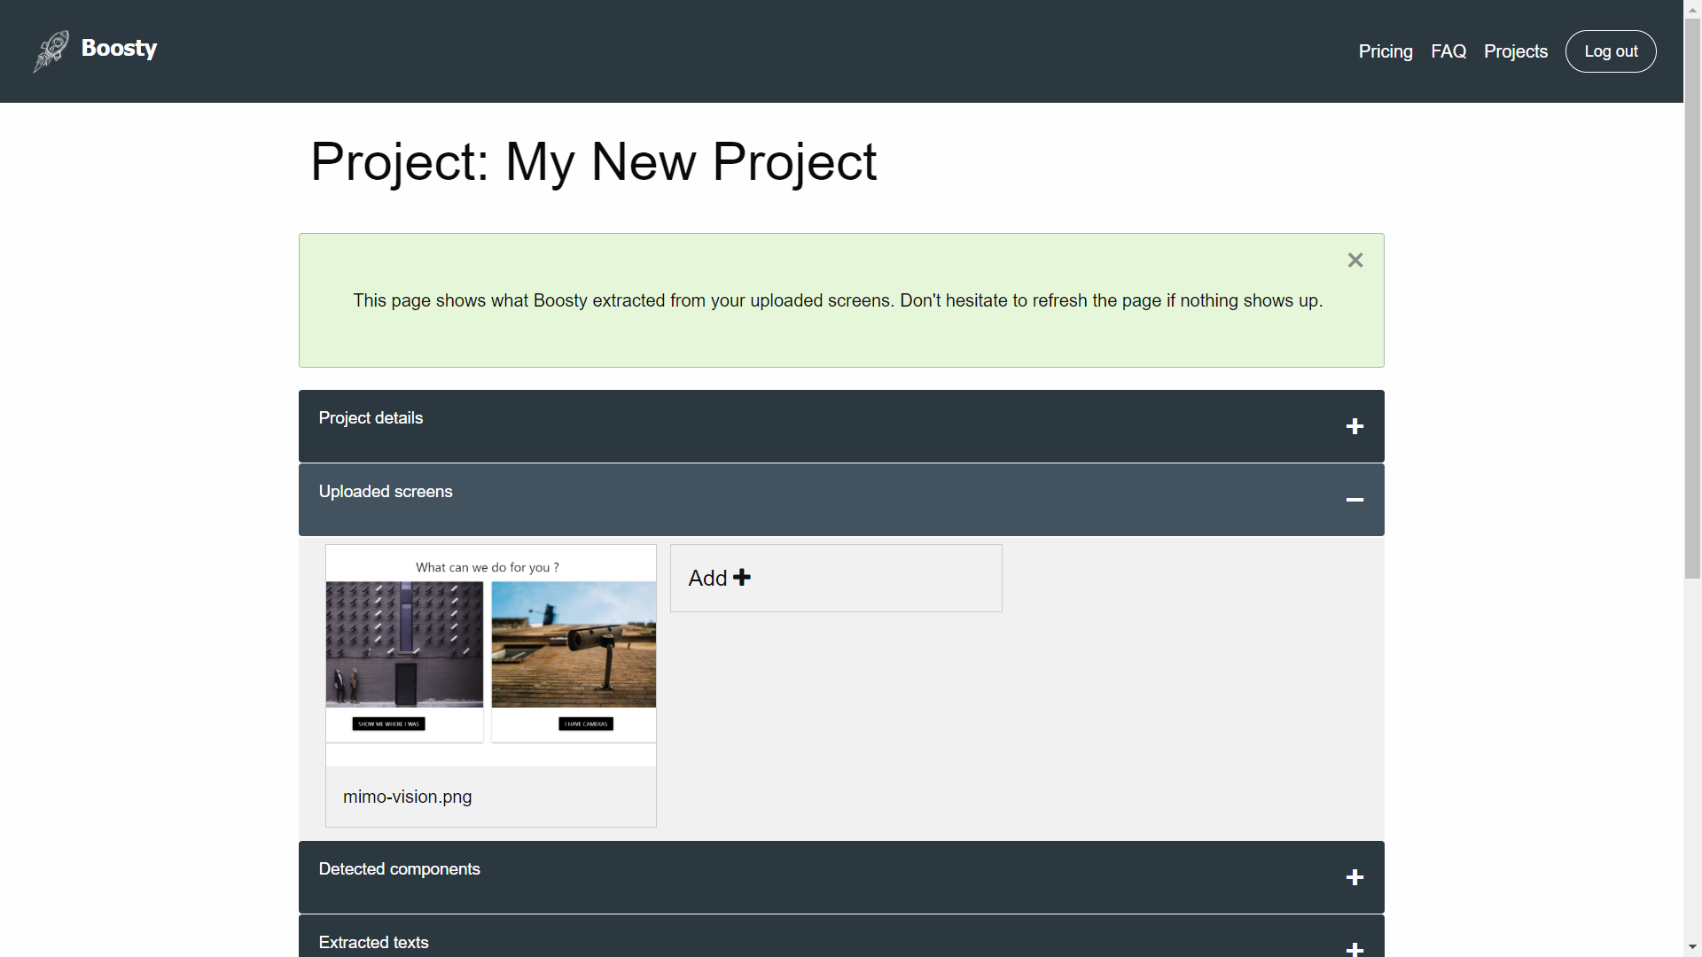Image resolution: width=1702 pixels, height=957 pixels.
Task: Open the FAQ page
Action: [1448, 51]
